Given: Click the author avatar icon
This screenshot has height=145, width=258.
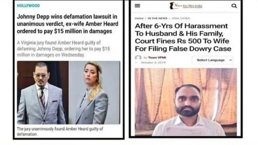Looking at the screenshot, I should click(x=138, y=58).
